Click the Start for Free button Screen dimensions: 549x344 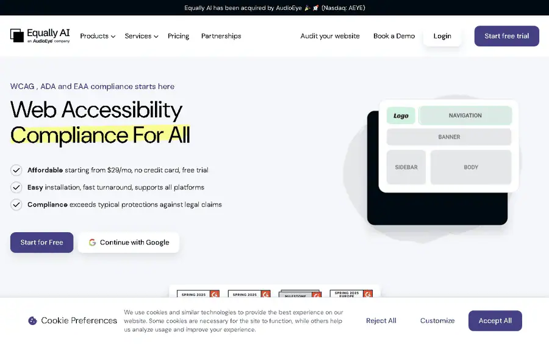click(x=41, y=243)
